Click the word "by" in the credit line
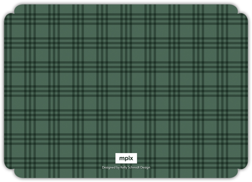 [x=118, y=167]
